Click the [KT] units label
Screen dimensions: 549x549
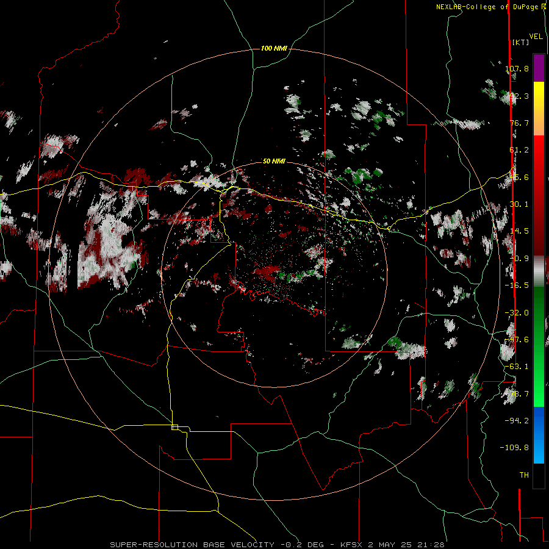[520, 42]
